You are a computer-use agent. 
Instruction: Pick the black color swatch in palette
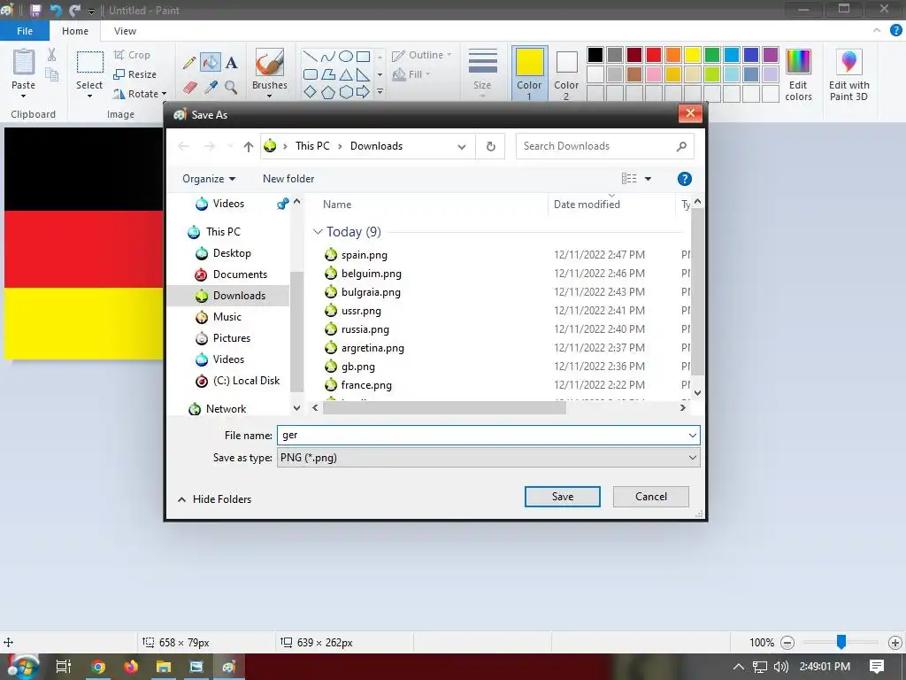click(x=595, y=55)
